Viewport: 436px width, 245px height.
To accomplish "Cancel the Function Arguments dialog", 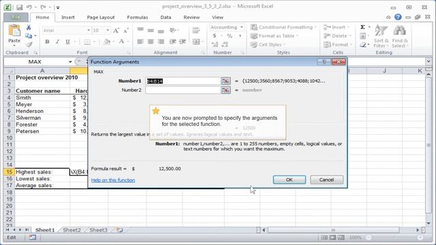I will pyautogui.click(x=326, y=180).
